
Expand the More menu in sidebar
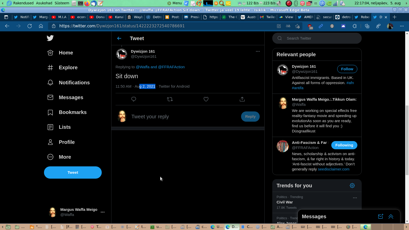tap(59, 157)
